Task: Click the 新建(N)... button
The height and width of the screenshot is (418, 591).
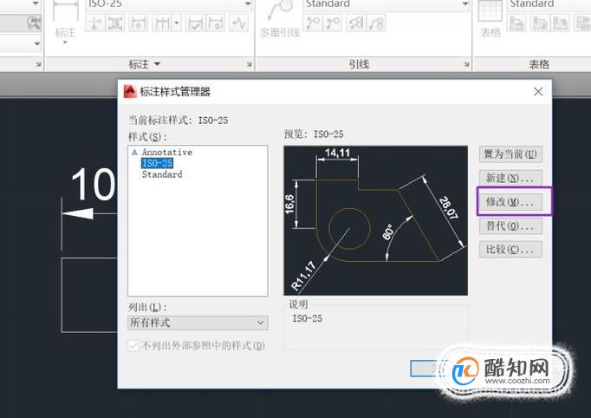Action: [x=510, y=178]
